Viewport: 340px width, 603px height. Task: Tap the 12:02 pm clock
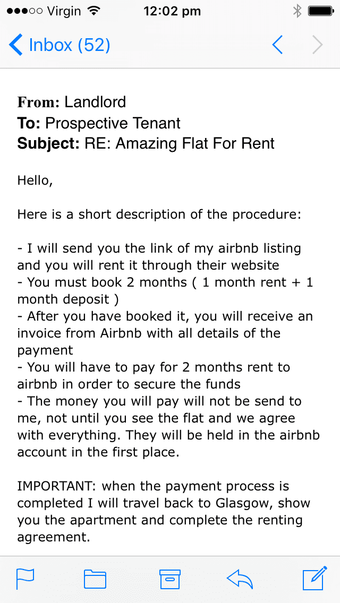(x=172, y=11)
